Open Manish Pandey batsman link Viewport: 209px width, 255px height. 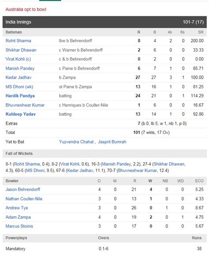point(20,69)
